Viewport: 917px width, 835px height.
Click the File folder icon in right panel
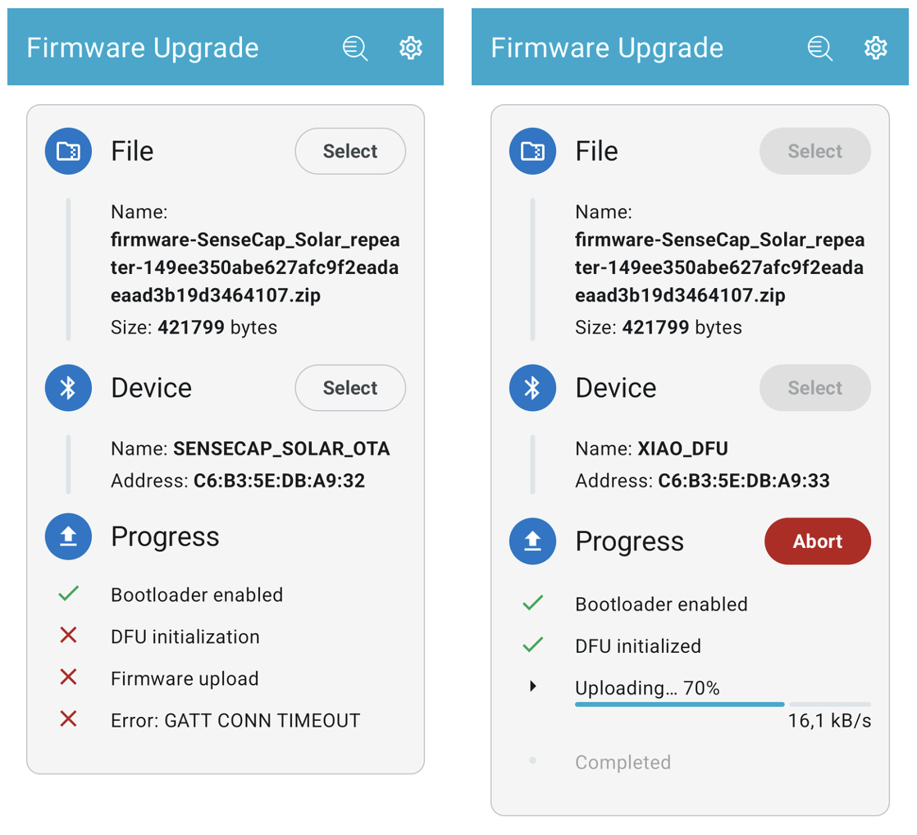tap(533, 152)
